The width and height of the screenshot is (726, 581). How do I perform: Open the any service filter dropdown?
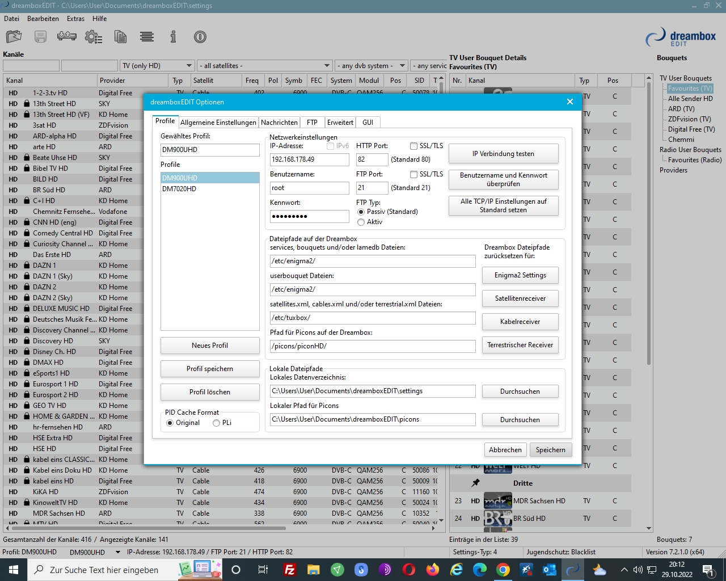click(x=429, y=66)
